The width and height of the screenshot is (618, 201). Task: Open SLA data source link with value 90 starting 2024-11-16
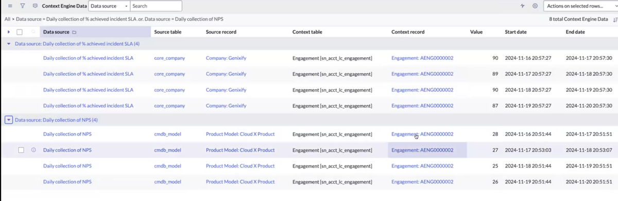tap(88, 58)
